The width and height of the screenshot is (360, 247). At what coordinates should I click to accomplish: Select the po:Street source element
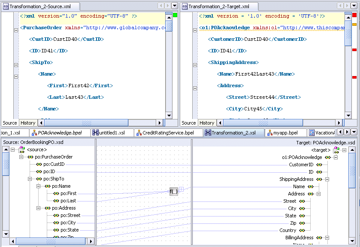point(70,215)
